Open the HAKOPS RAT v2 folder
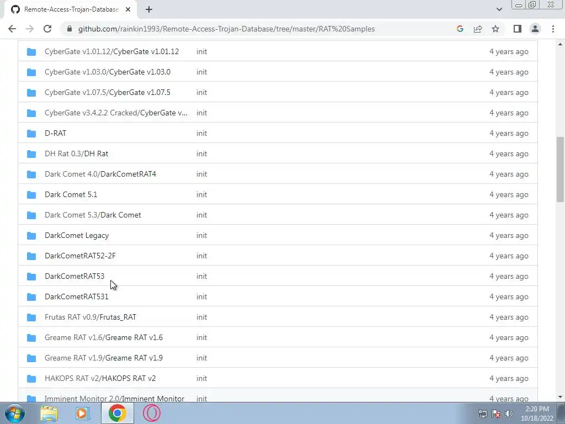The height and width of the screenshot is (424, 565). (x=100, y=379)
